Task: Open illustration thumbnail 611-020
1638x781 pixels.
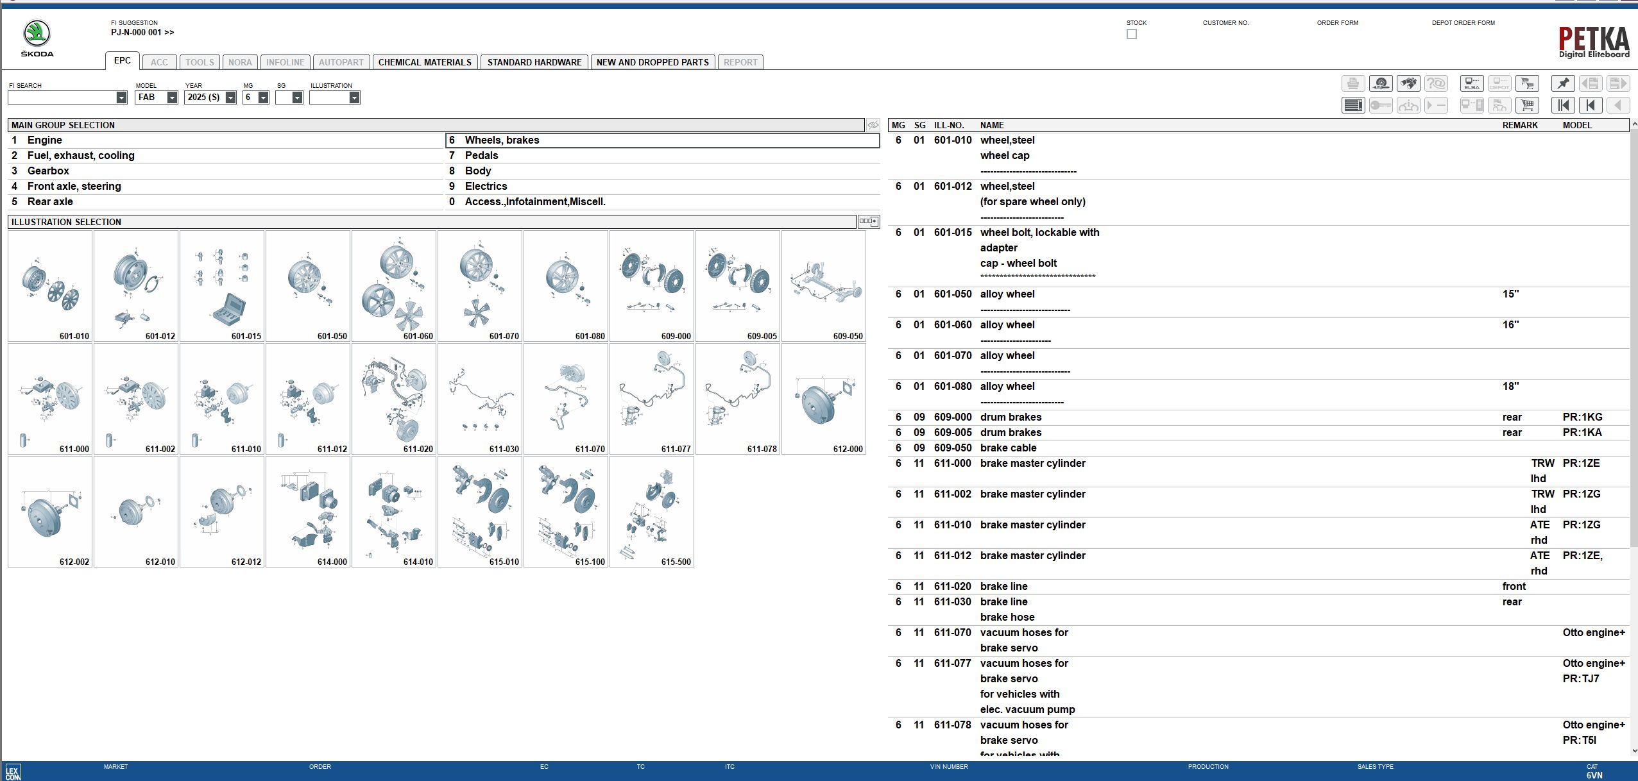Action: tap(394, 399)
